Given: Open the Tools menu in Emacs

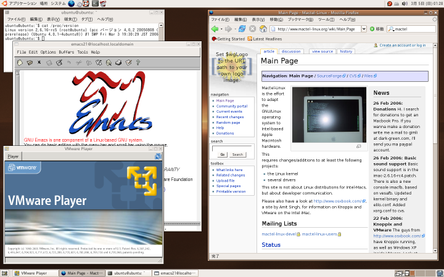Looking at the screenshot, I should pos(83,52).
